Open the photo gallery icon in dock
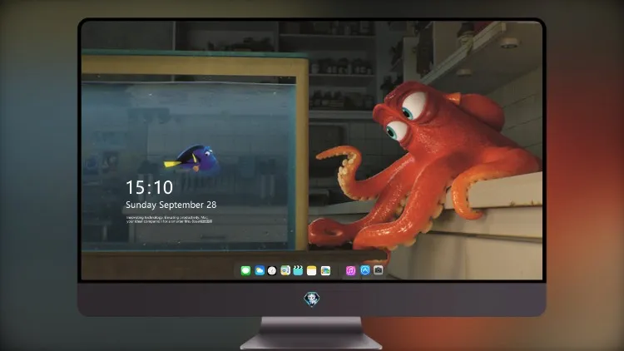This screenshot has height=351, width=624. coord(325,270)
